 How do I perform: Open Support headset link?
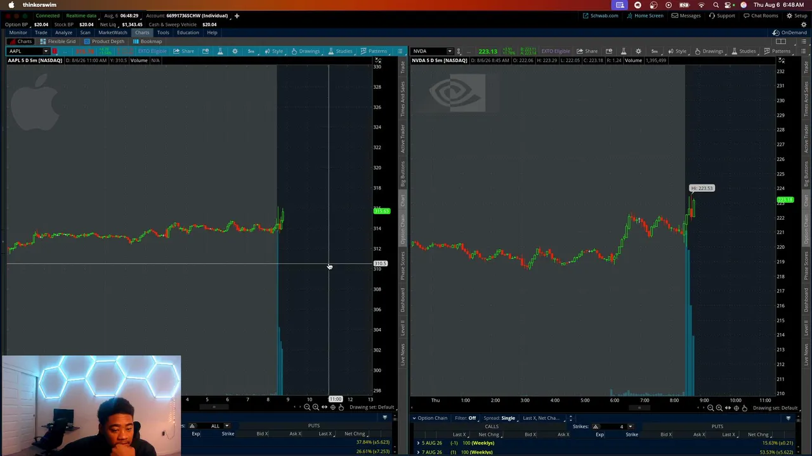point(722,15)
